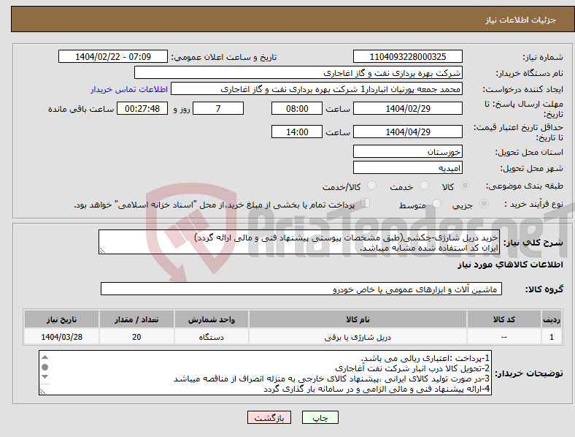Click the item code cell showing --

click(504, 337)
